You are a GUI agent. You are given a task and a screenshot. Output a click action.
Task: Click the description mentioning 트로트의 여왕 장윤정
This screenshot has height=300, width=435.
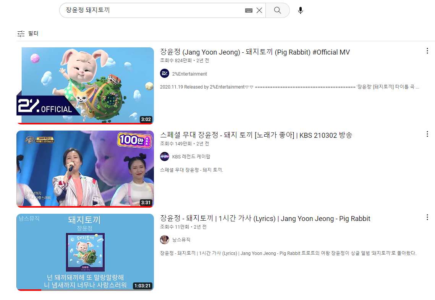[288, 253]
